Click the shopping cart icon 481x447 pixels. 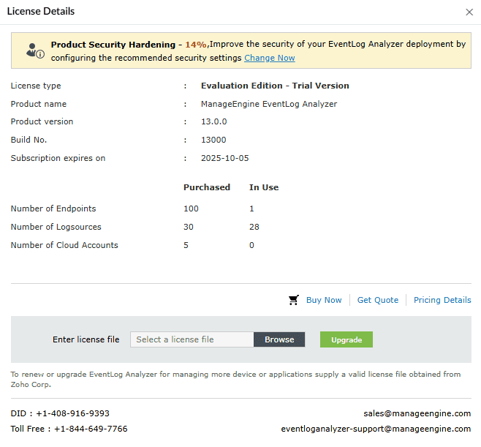pyautogui.click(x=294, y=300)
